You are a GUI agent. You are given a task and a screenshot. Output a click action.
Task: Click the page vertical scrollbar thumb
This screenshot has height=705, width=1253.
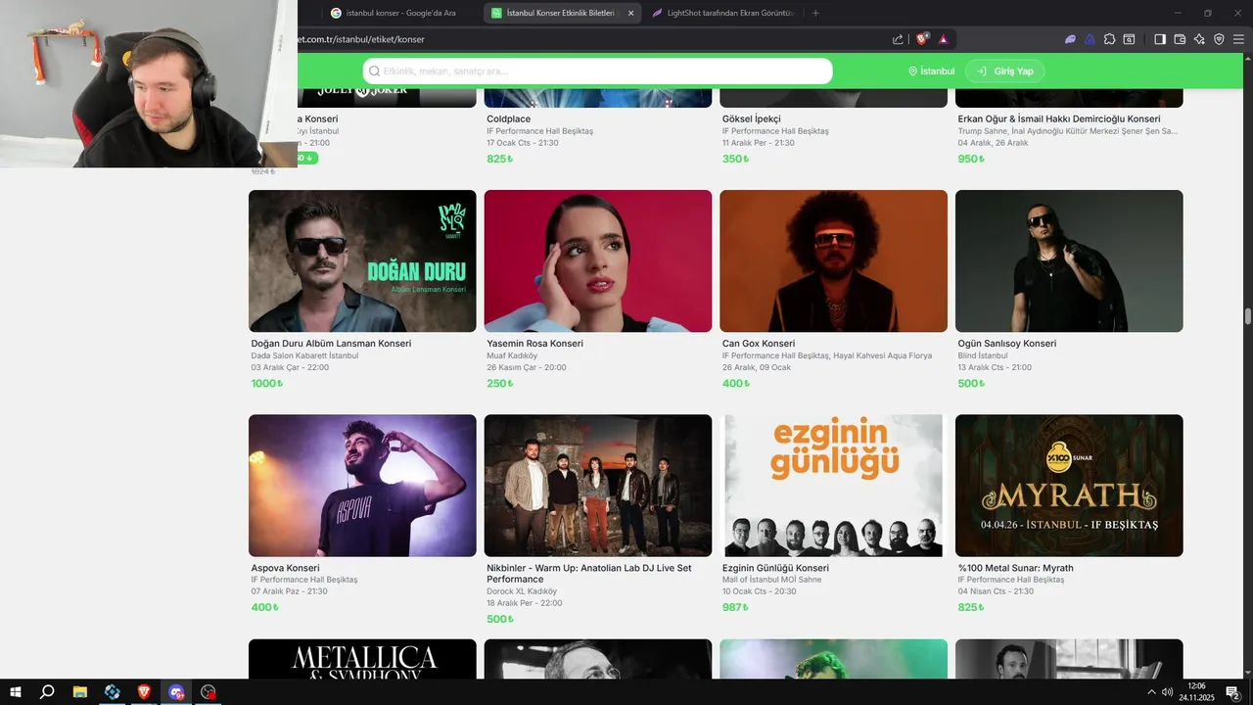coord(1247,316)
